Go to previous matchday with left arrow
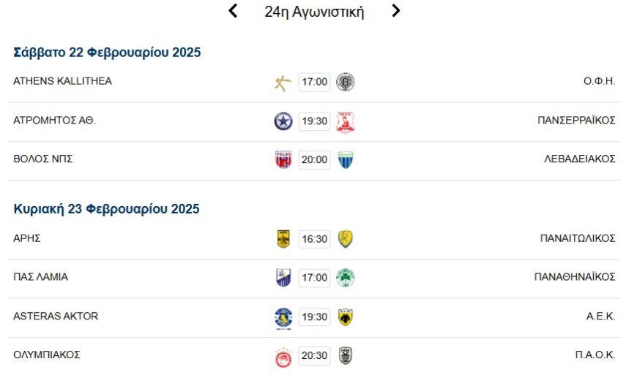The height and width of the screenshot is (375, 626). pos(233,11)
